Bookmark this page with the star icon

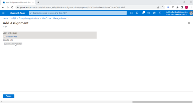163,7
